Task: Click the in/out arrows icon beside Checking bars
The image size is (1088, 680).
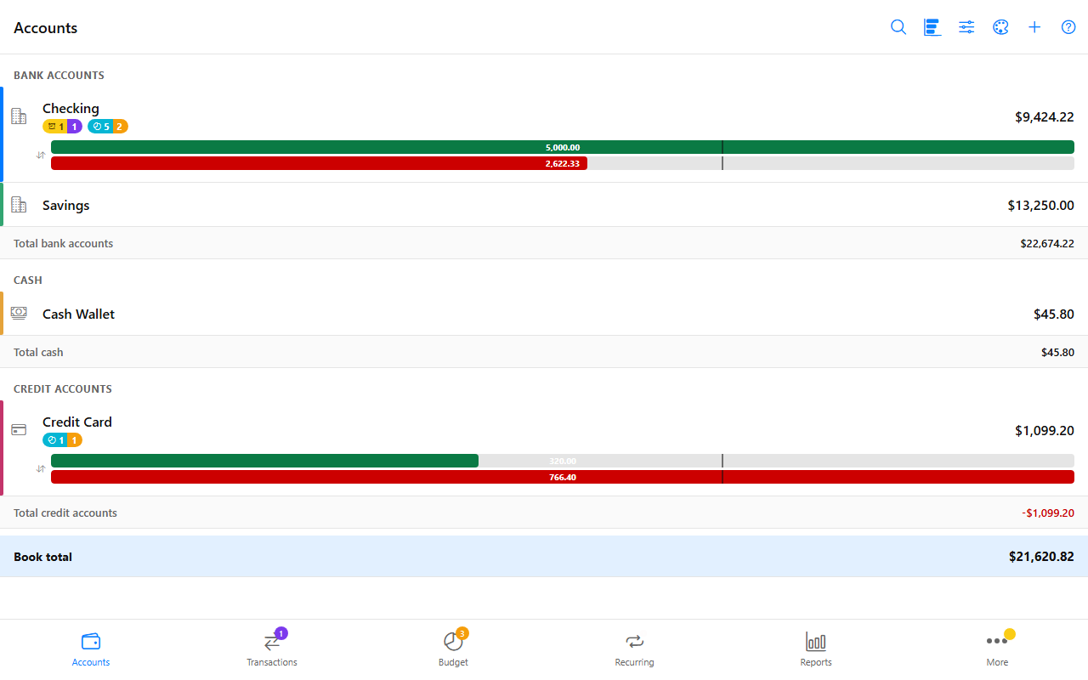Action: pyautogui.click(x=40, y=155)
